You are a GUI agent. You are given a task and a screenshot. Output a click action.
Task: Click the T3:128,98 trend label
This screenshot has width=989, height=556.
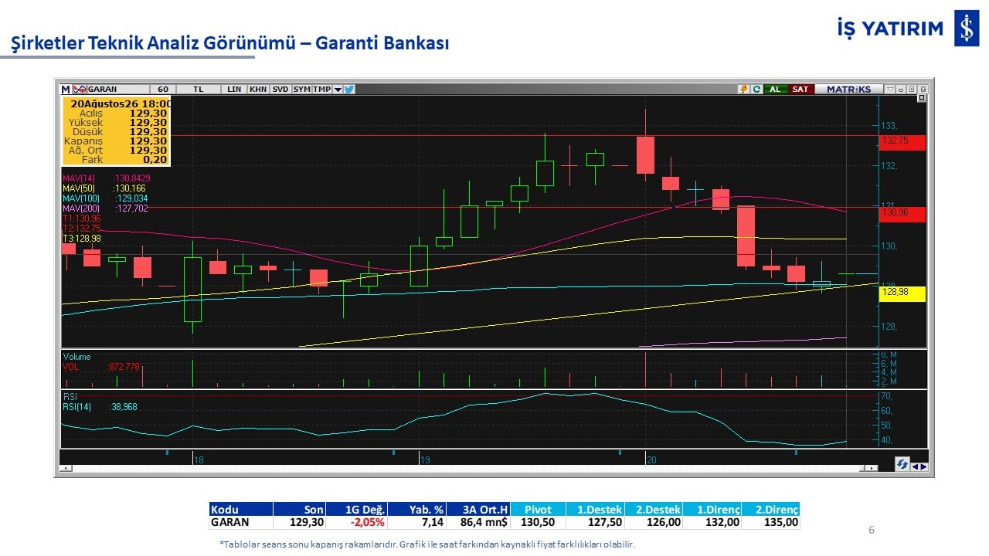(81, 239)
